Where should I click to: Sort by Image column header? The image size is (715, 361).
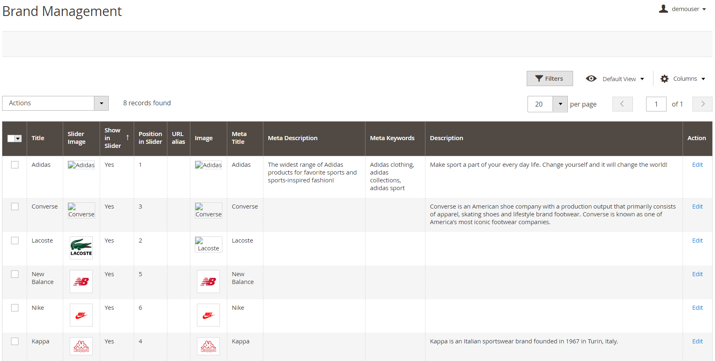(x=208, y=138)
